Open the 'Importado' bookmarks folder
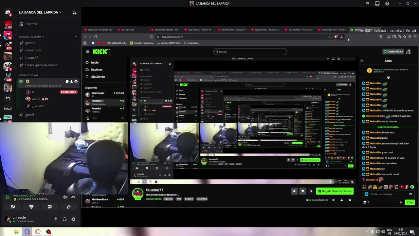Image resolution: width=419 pixels, height=236 pixels. [191, 43]
